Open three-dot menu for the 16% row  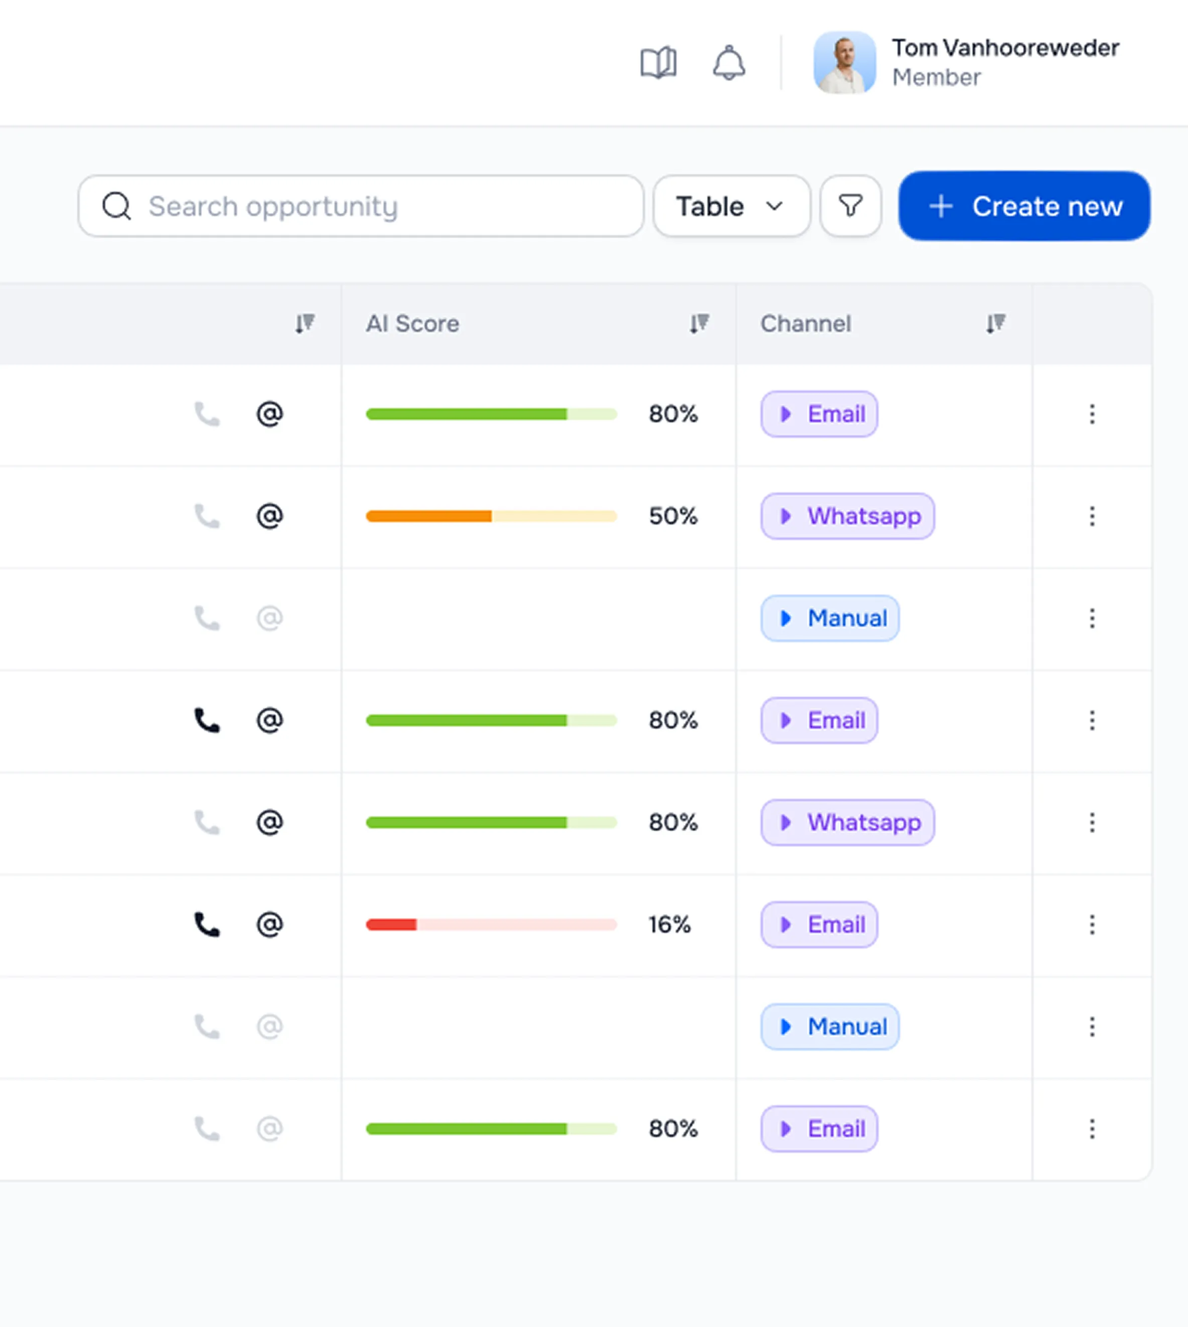point(1092,924)
